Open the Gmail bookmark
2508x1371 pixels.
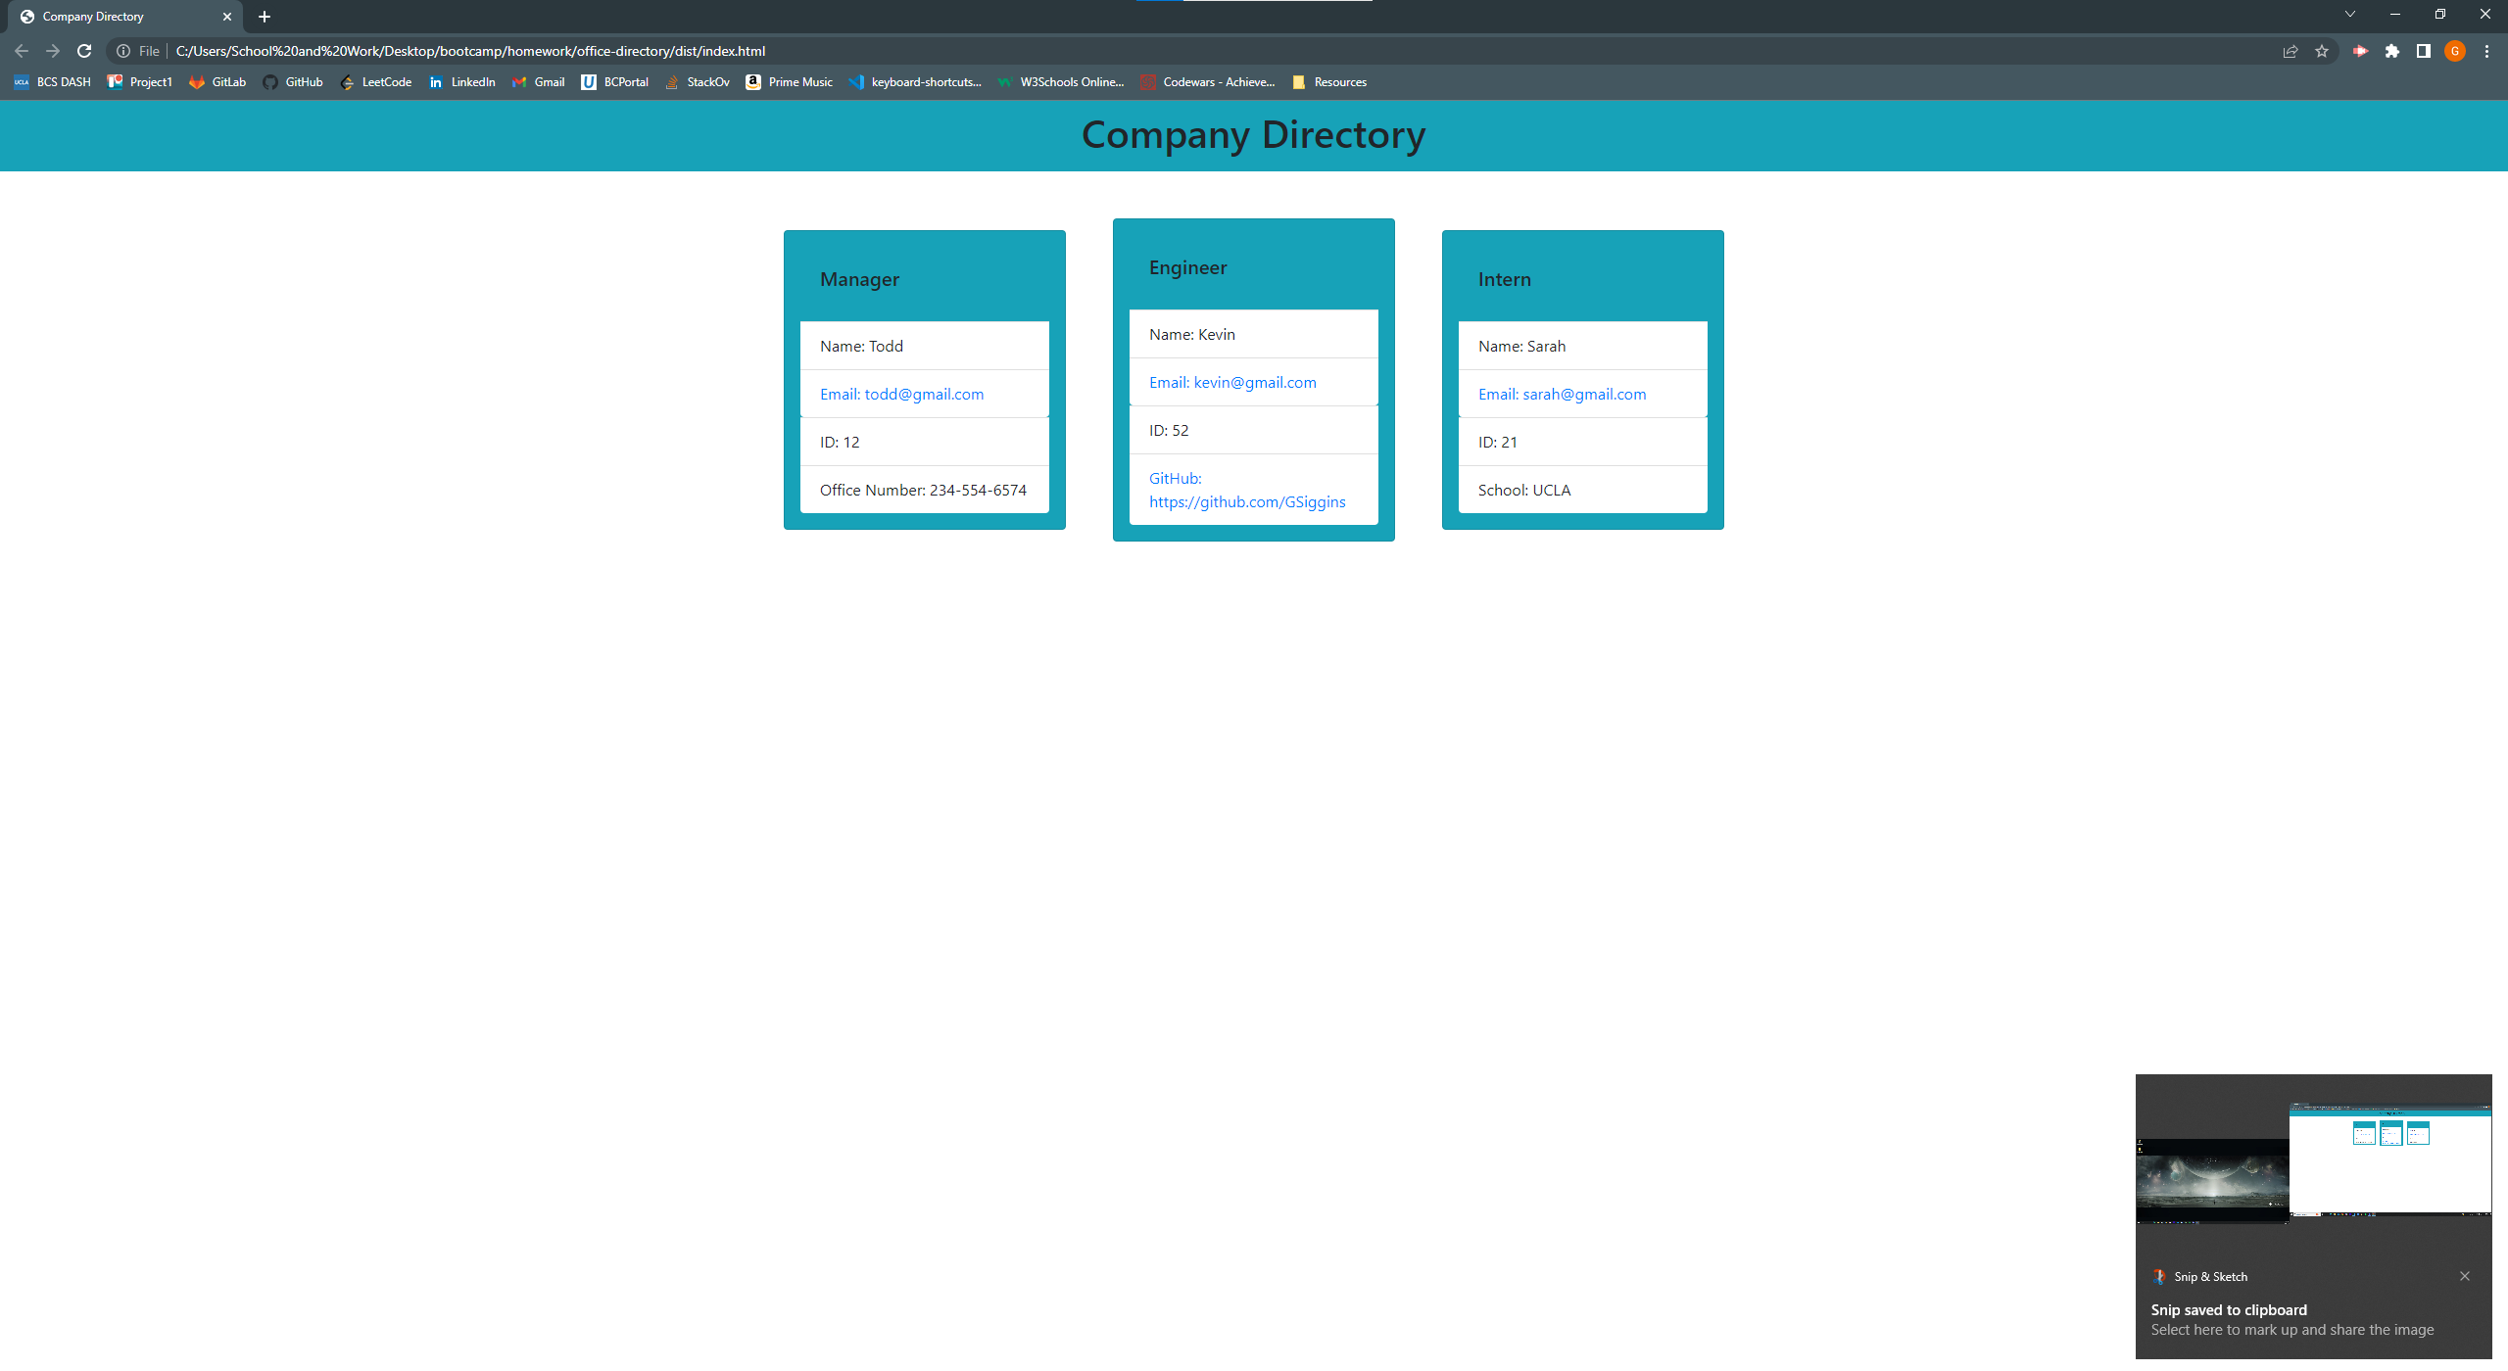537,82
